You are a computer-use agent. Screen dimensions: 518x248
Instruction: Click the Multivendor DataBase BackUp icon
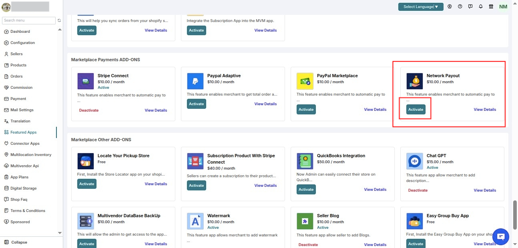[x=86, y=221]
